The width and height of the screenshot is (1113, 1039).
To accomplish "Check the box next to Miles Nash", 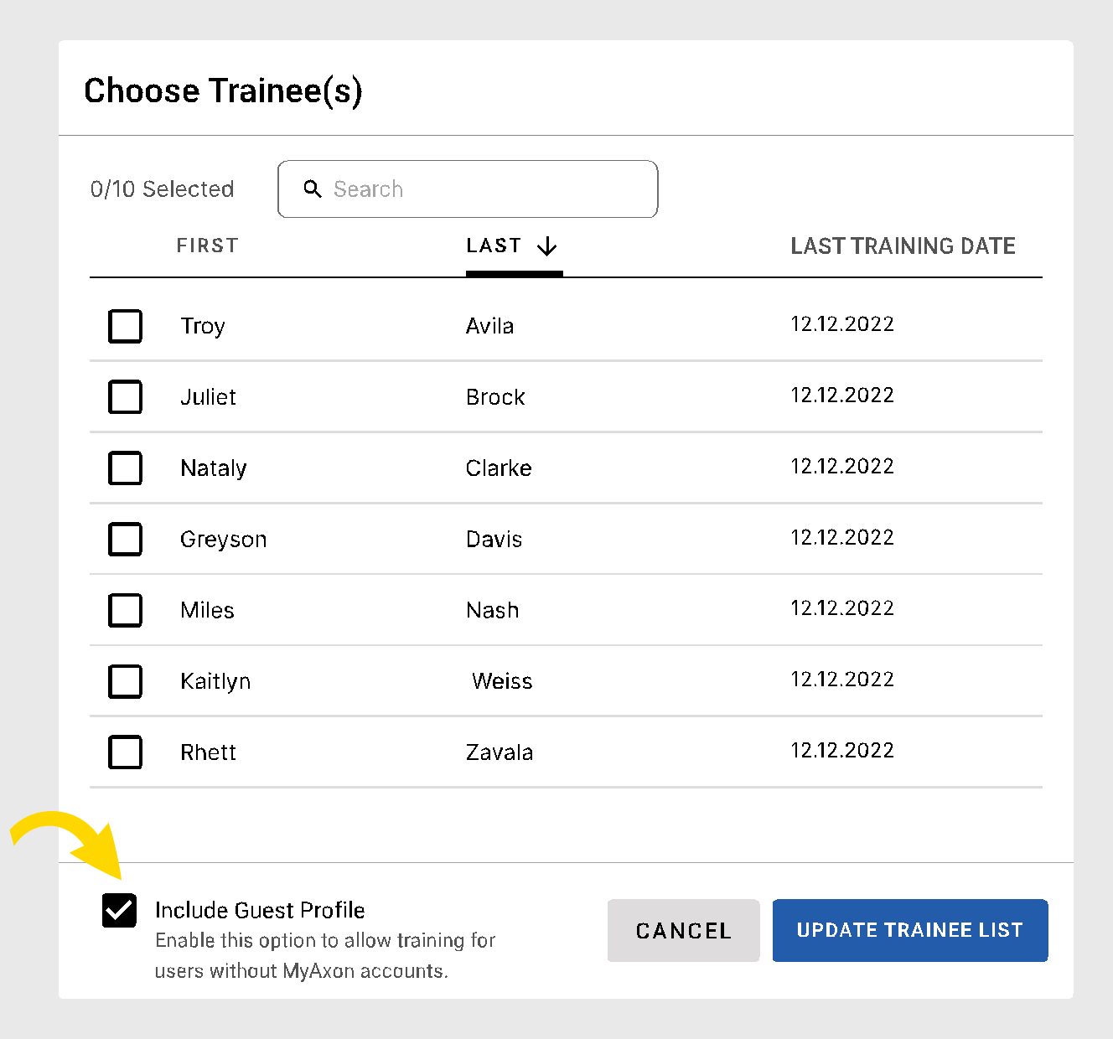I will point(125,611).
